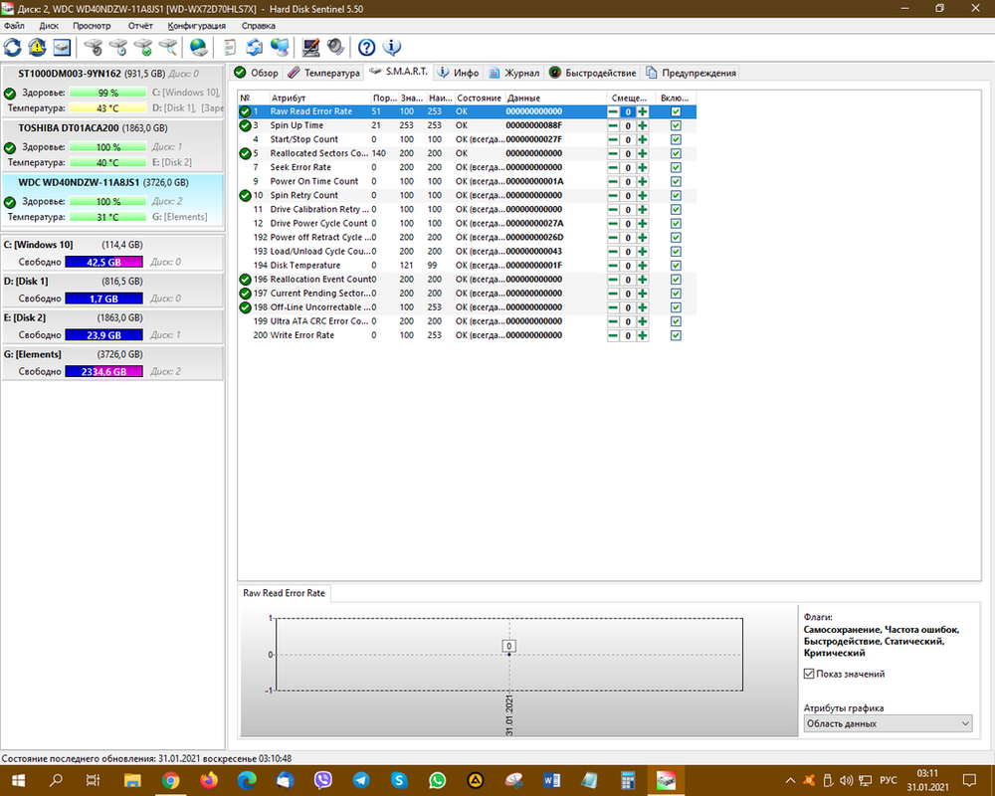Image resolution: width=995 pixels, height=796 pixels.
Task: Switch to the 'Журнал' tab
Action: tap(514, 73)
